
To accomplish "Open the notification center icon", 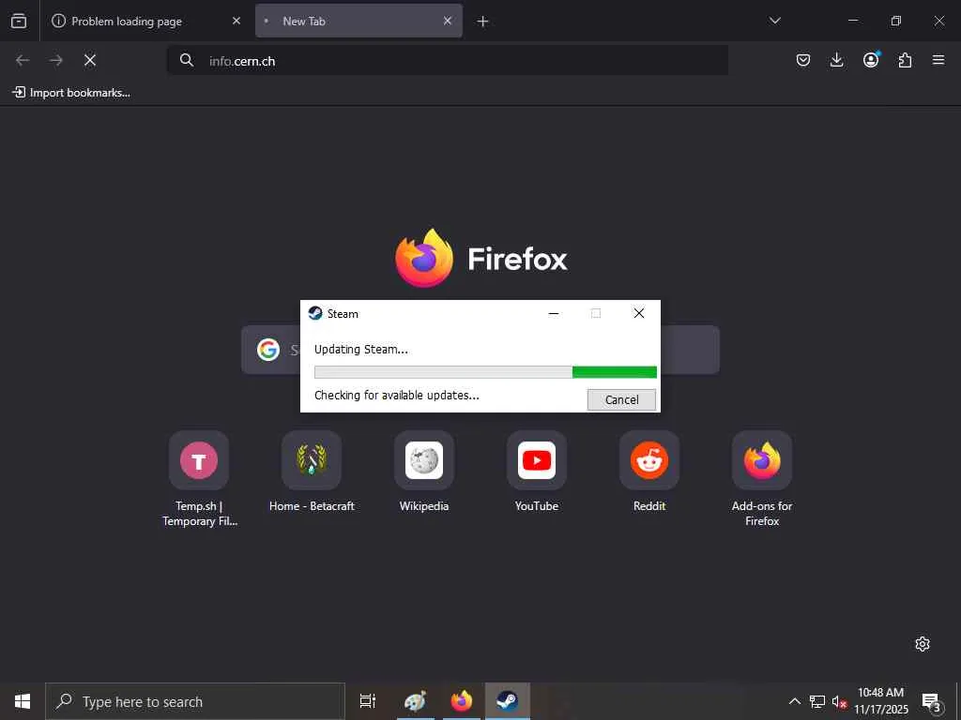I will pyautogui.click(x=932, y=702).
